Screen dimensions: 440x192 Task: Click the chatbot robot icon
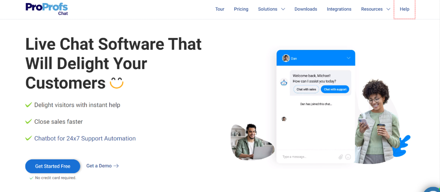point(284,83)
